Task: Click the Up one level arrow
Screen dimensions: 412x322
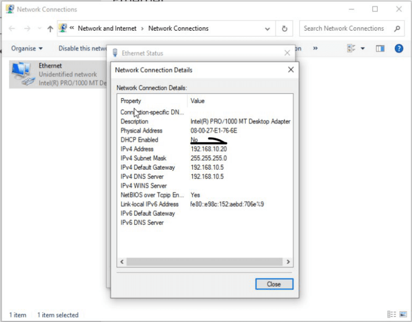Action: (x=50, y=29)
